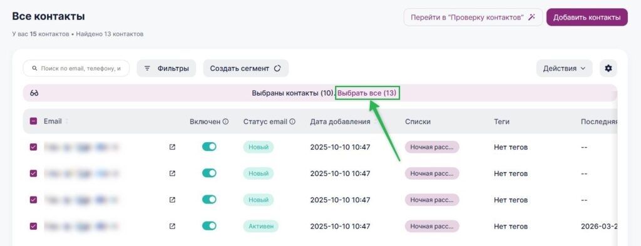Toggle the header select-all checkbox
Screen dimensions: 641x246
pyautogui.click(x=34, y=121)
